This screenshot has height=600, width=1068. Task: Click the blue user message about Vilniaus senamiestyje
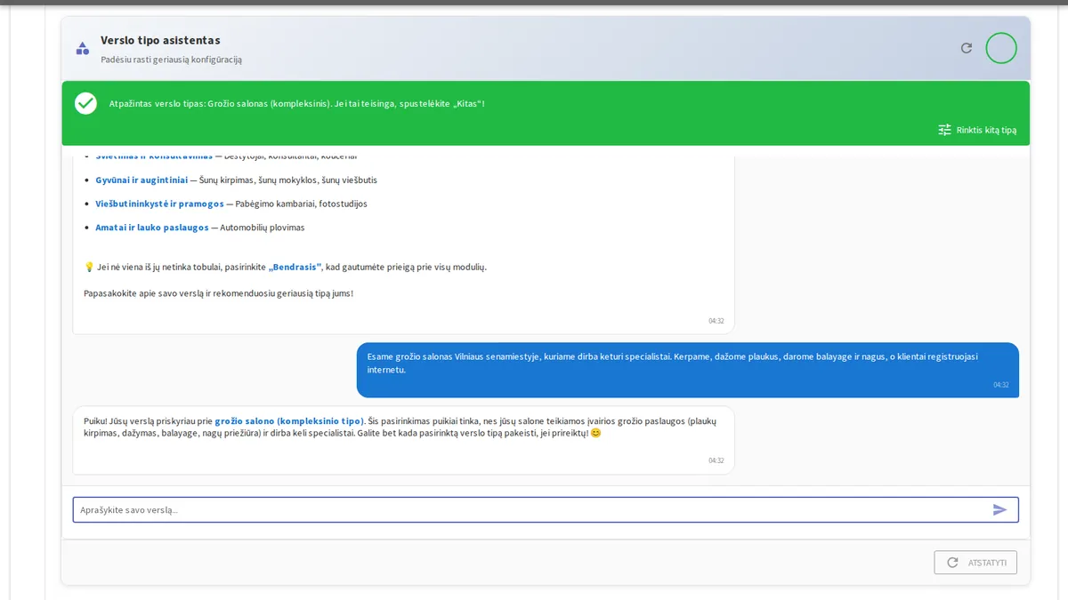pos(688,370)
